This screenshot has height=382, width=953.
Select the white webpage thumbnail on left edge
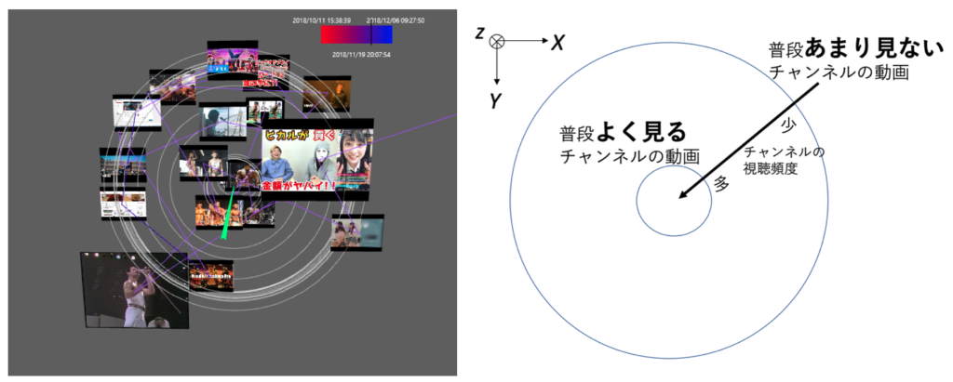tap(123, 204)
